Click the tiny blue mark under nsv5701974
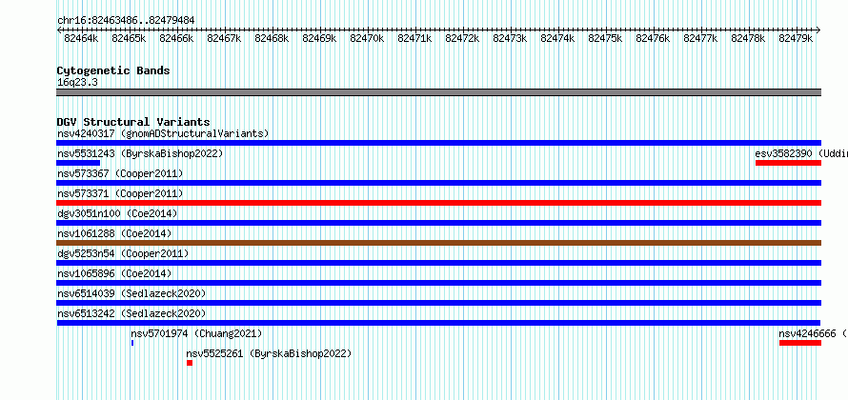 (x=132, y=343)
